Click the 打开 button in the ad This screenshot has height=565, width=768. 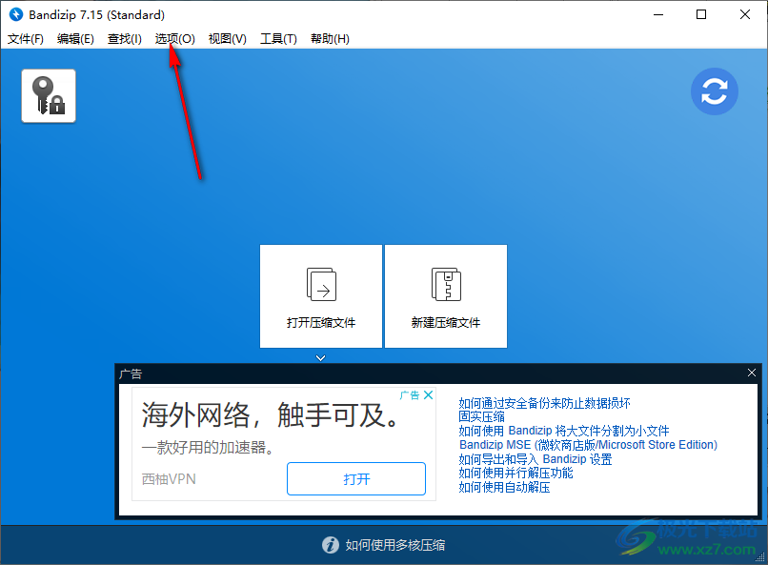(x=356, y=479)
